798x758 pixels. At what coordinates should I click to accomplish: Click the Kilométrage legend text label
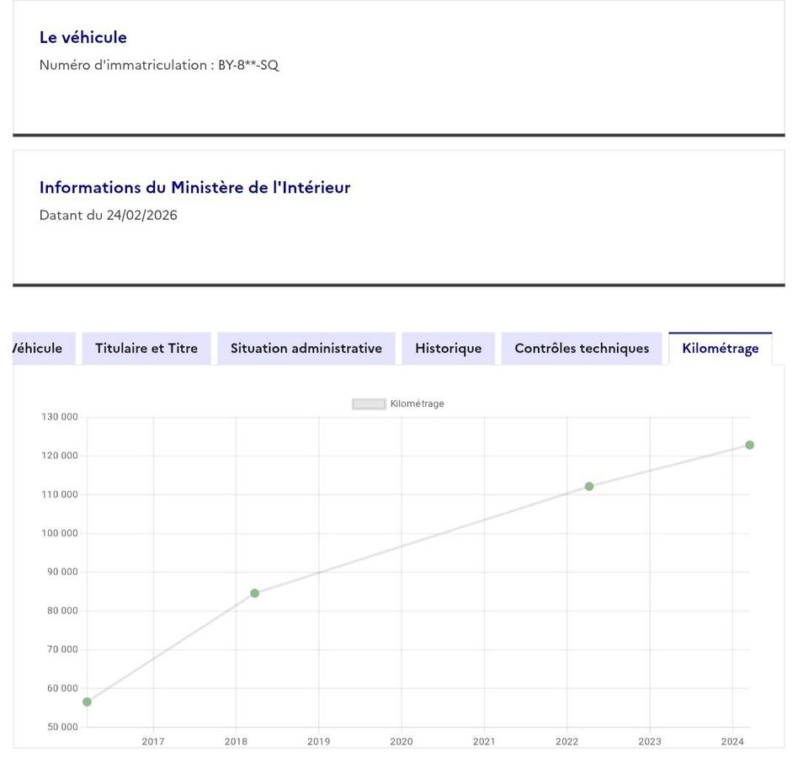click(x=417, y=404)
